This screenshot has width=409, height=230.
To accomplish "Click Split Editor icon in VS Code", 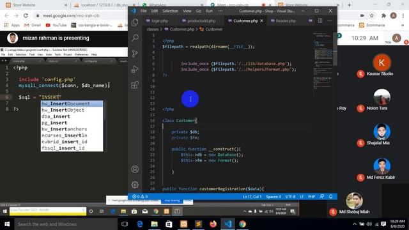I will tap(320, 20).
